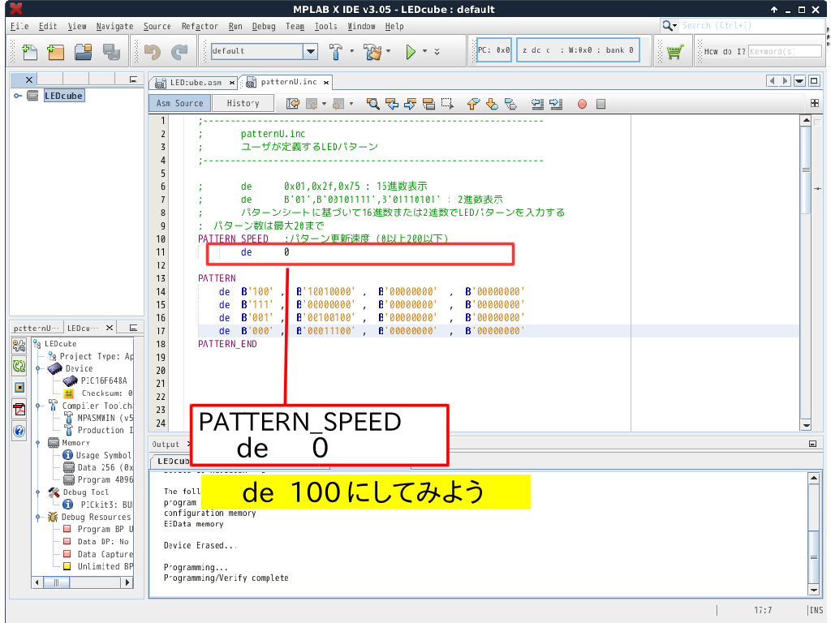Select the LEDcube project in Projects panel
This screenshot has height=623, width=831.
[x=63, y=96]
